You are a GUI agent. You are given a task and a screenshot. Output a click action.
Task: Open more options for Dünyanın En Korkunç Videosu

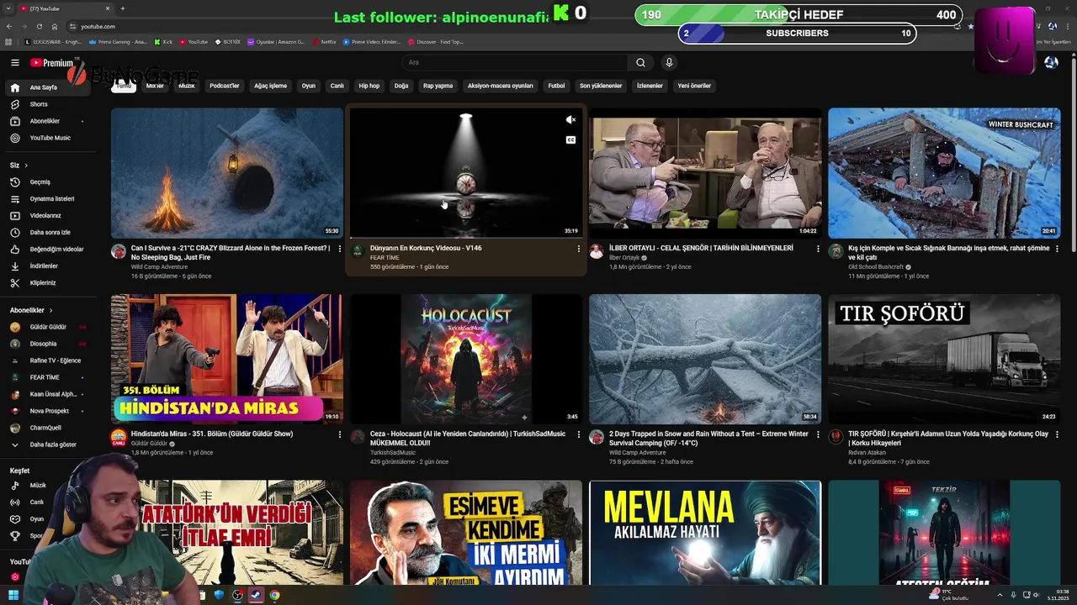(578, 249)
